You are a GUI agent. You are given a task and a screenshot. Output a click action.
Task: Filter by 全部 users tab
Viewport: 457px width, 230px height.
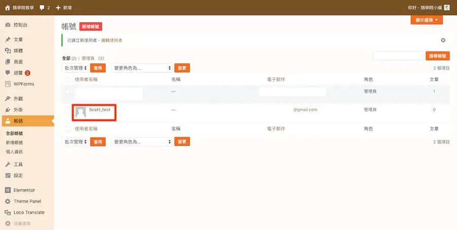(66, 58)
